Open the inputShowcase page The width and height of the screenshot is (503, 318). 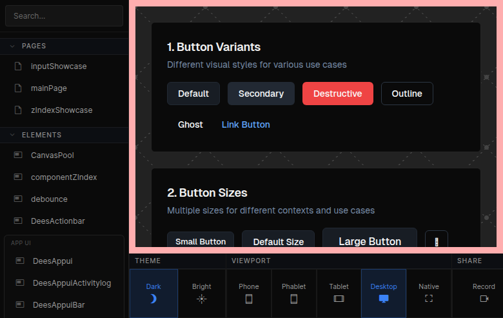click(59, 66)
